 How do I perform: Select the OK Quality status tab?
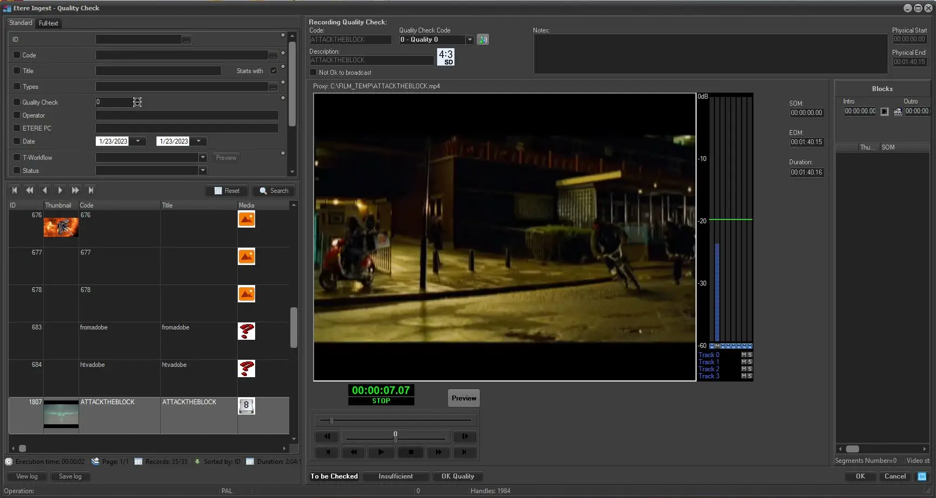457,476
